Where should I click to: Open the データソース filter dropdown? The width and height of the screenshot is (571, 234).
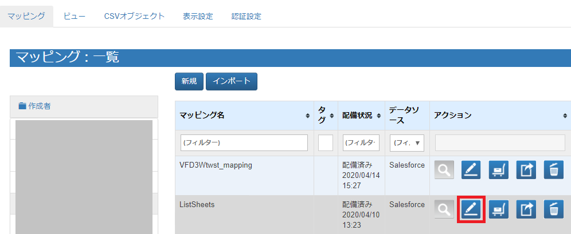click(x=406, y=143)
